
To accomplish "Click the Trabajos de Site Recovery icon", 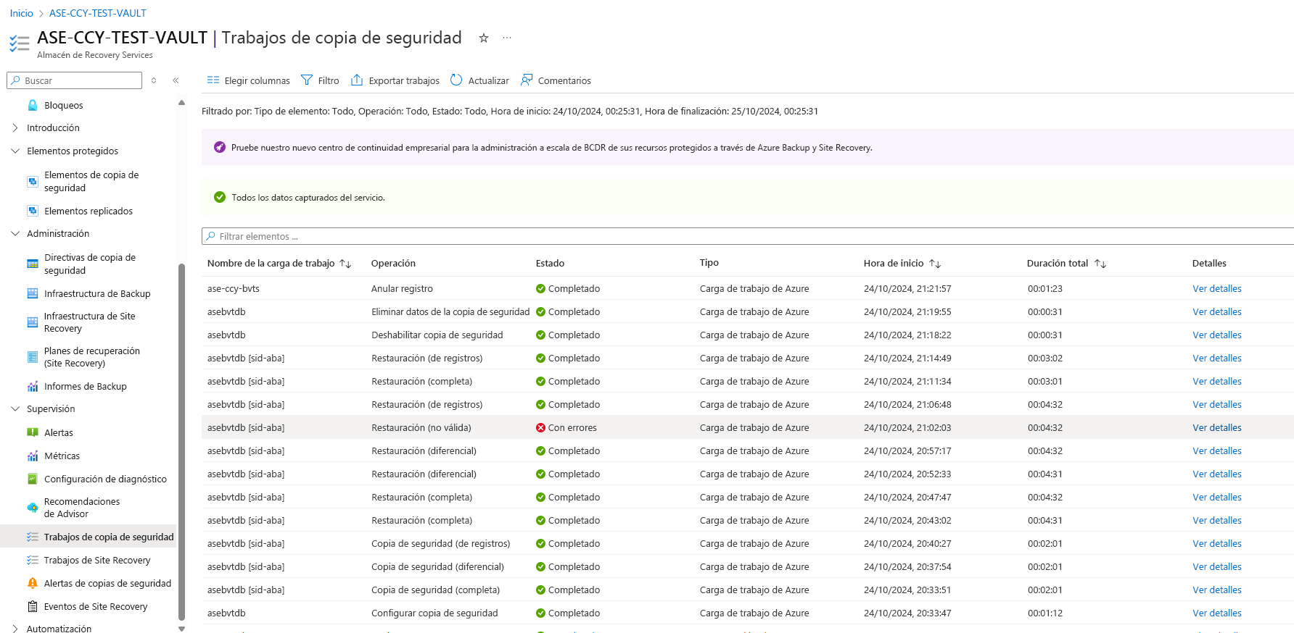I will 33,560.
